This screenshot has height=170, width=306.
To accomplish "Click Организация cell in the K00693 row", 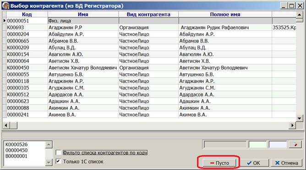I will (148, 27).
